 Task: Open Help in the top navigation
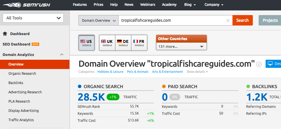point(114,5)
